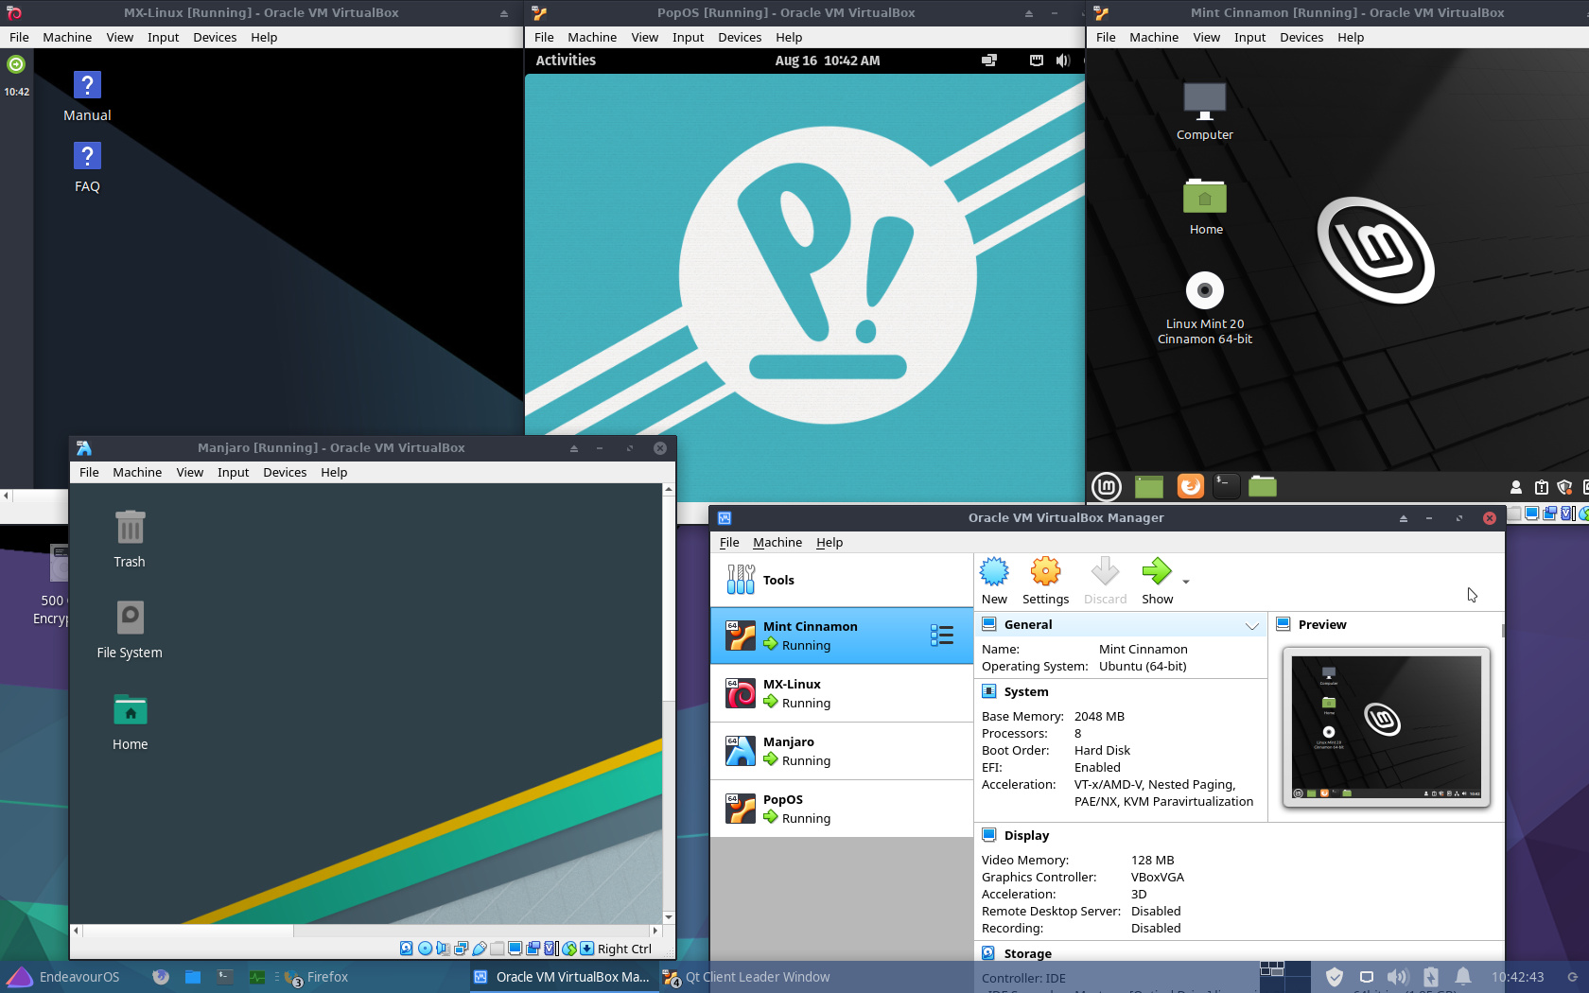
Task: Open Machine menu in Mint Cinnamon VM window
Action: click(1154, 37)
